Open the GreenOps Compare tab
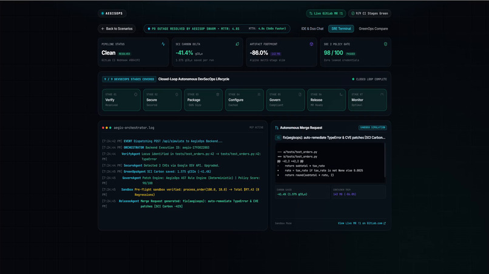The width and height of the screenshot is (489, 274). [373, 28]
